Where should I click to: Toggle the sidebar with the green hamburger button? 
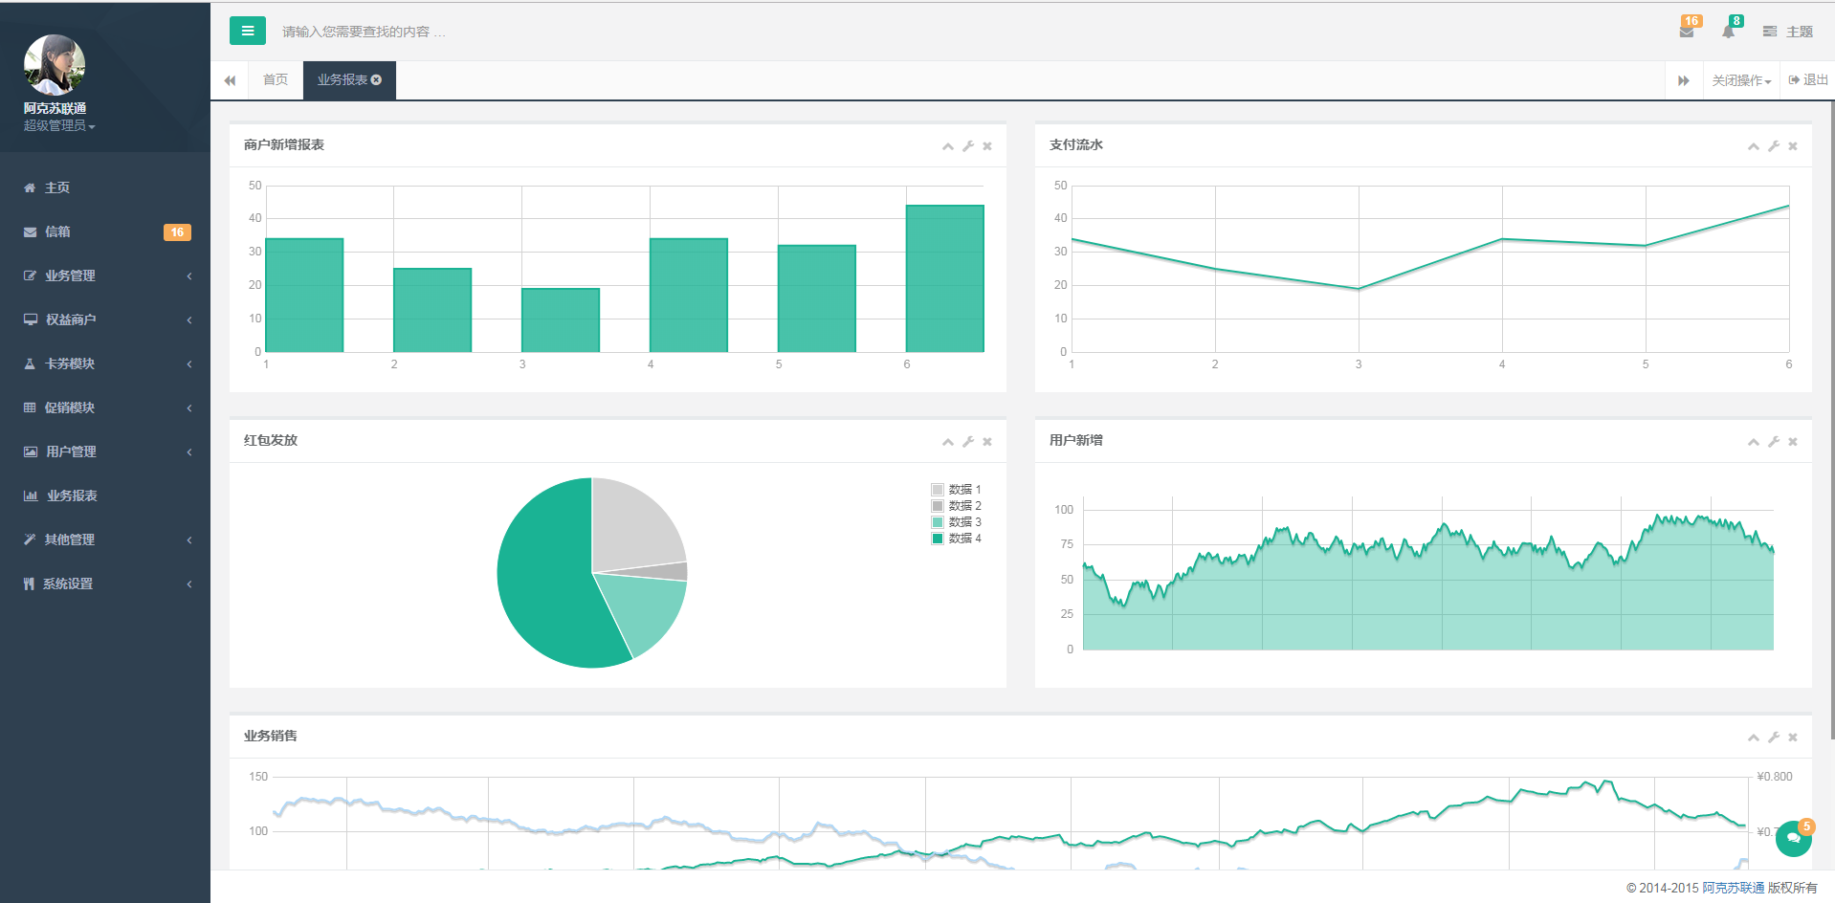click(x=247, y=31)
